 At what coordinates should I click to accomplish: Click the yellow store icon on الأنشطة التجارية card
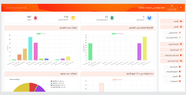[x=73, y=18]
